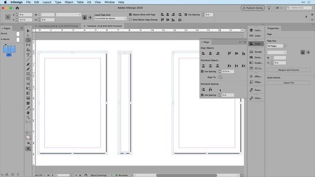Open the File menu
The width and height of the screenshot is (315, 177).
(x=29, y=2)
